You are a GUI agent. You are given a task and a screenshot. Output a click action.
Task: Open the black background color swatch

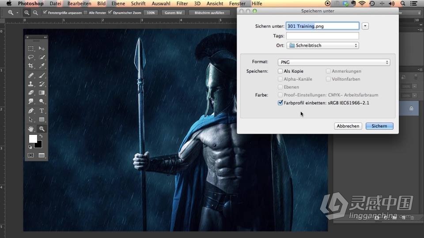click(x=39, y=145)
